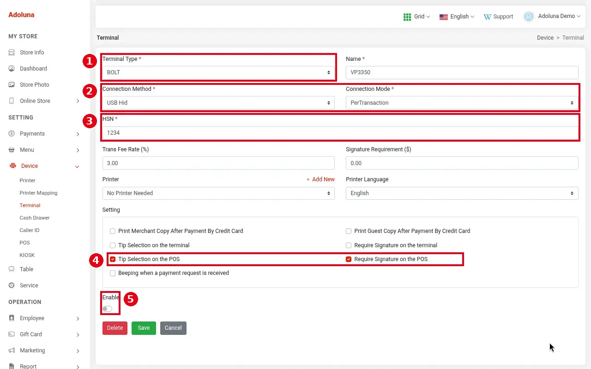Click the red Delete button

[115, 328]
